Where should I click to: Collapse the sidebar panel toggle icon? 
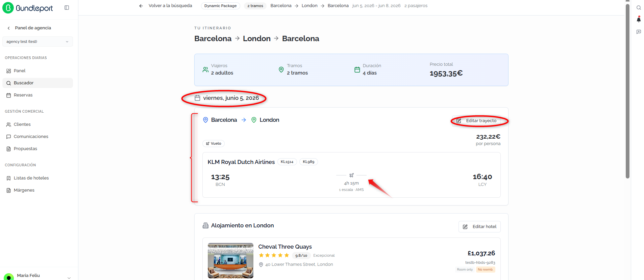point(67,8)
